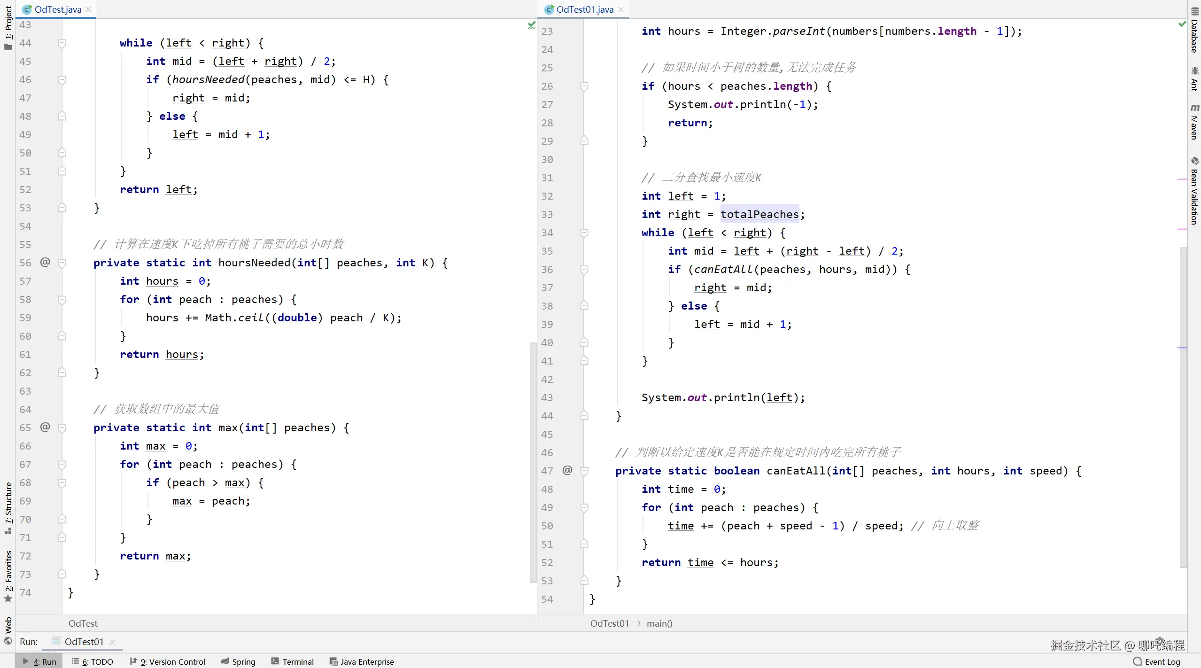Collapse the hoursNeeded method fold
The image size is (1201, 668).
click(62, 263)
